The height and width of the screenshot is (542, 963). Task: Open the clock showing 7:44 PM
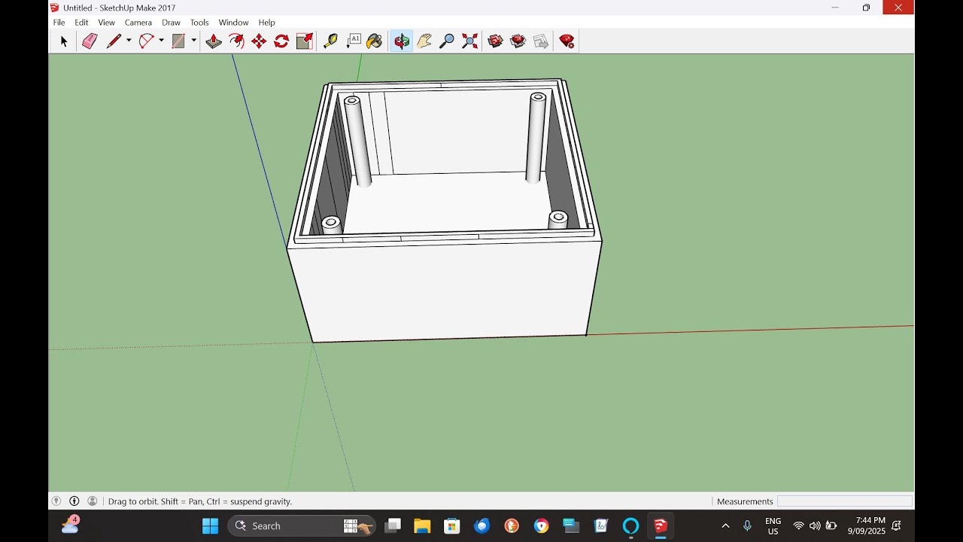pyautogui.click(x=867, y=525)
